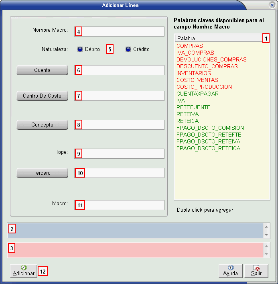Open the Centro De Costo selector
This screenshot has width=278, height=284.
42,96
